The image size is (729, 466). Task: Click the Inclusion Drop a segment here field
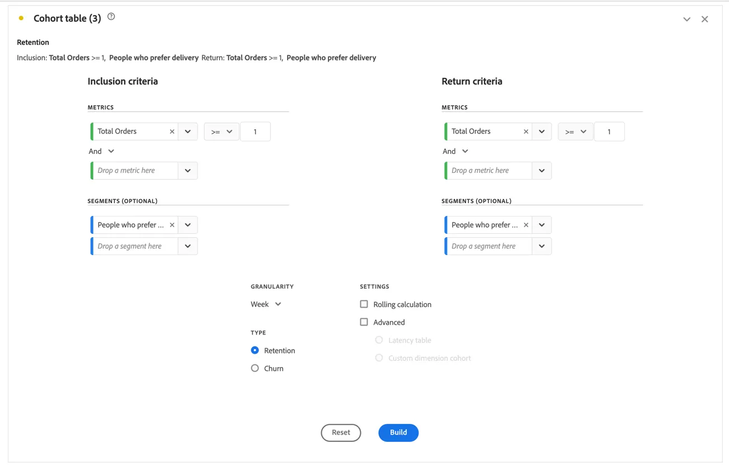click(135, 246)
